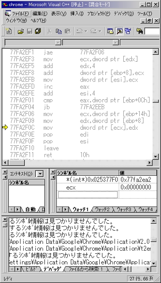The width and height of the screenshot is (161, 283).
Task: Click disassembly horizontal scrollbar left arrow
Action: [6, 163]
